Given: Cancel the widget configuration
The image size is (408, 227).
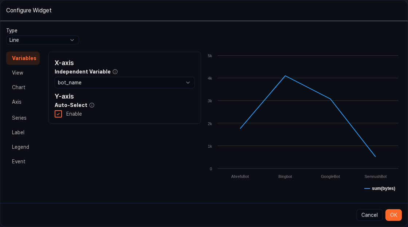Looking at the screenshot, I should [369, 215].
